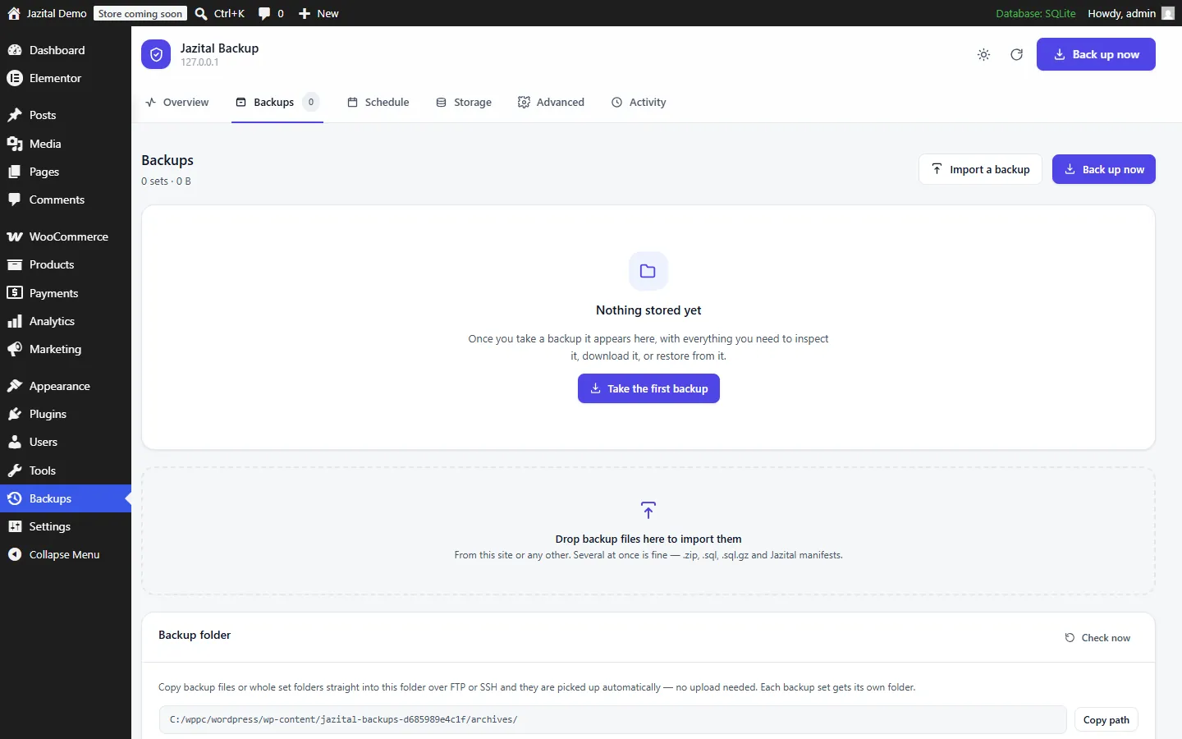Viewport: 1182px width, 739px height.
Task: Open Elementor from the sidebar
Action: 66,78
